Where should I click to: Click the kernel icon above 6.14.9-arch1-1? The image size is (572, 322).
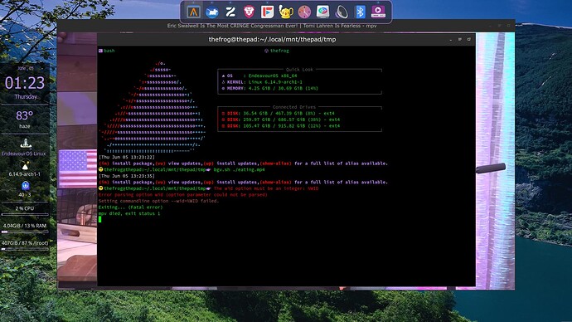click(25, 165)
